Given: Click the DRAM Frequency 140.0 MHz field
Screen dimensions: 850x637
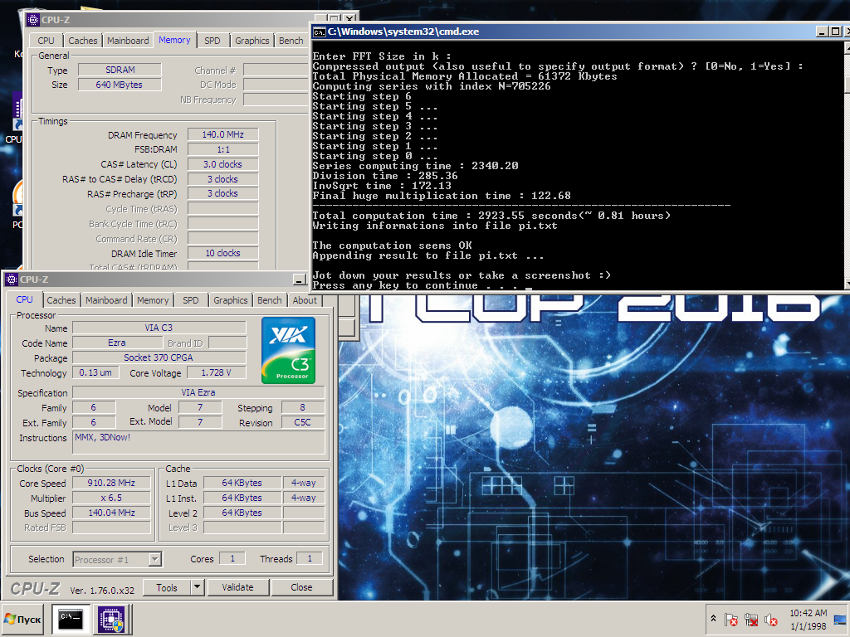Looking at the screenshot, I should pyautogui.click(x=222, y=134).
